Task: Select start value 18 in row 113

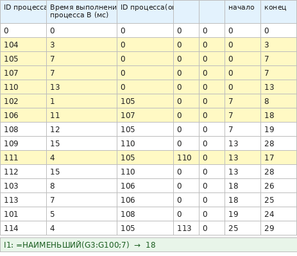Action: 242,200
